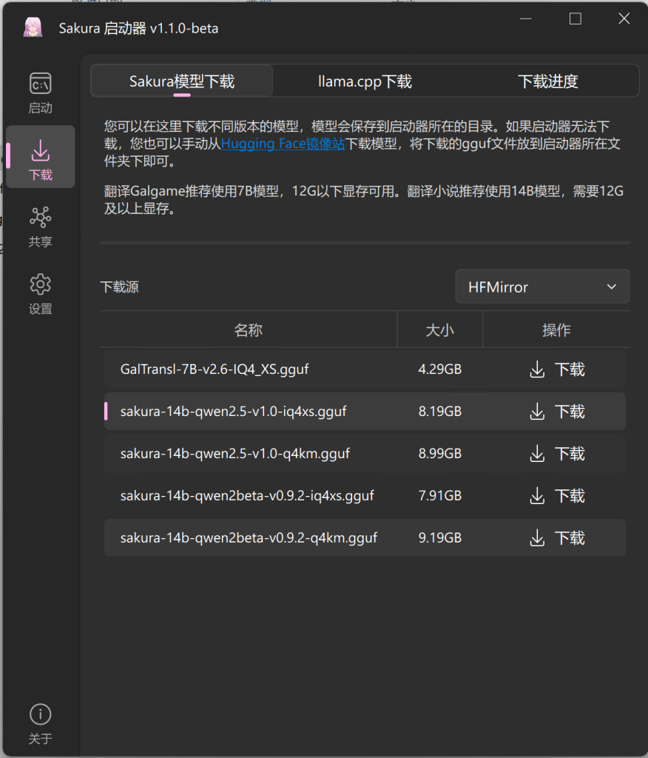Select the GalTransl-7B-v2.6-IQ4_XS.gguf file name
The width and height of the screenshot is (648, 758).
click(x=214, y=369)
